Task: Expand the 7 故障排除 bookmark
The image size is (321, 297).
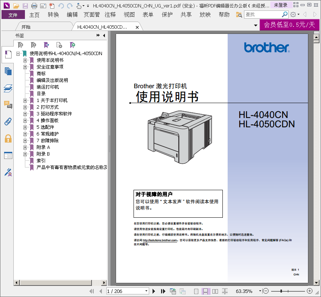Action: (25, 141)
